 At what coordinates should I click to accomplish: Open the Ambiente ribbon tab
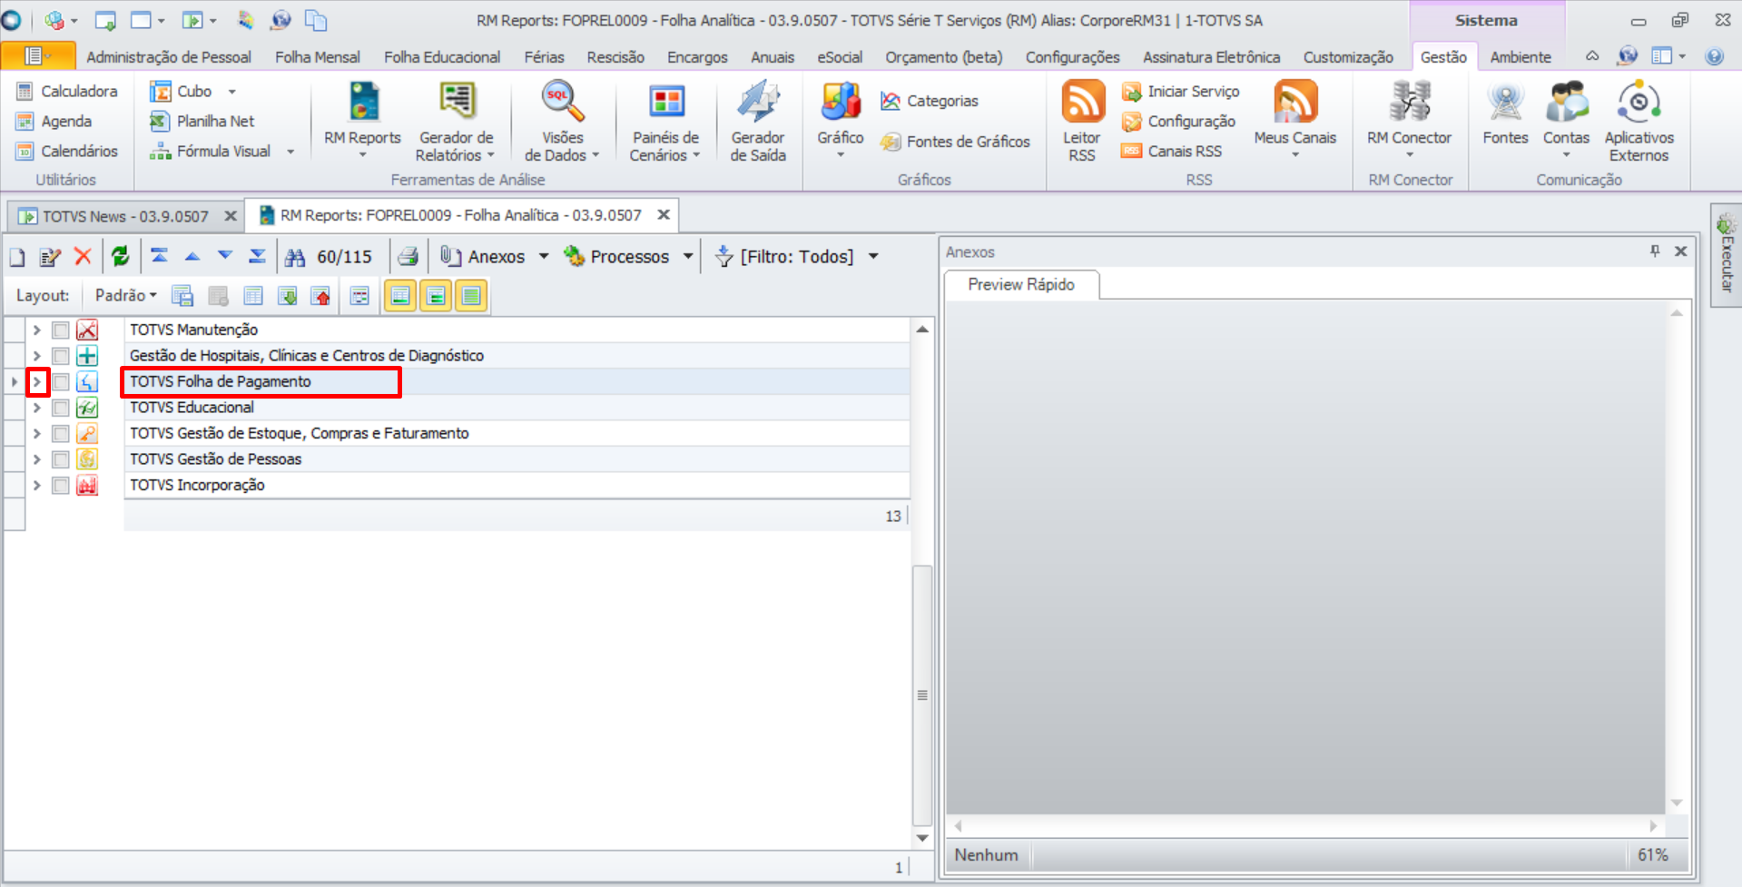coord(1521,57)
